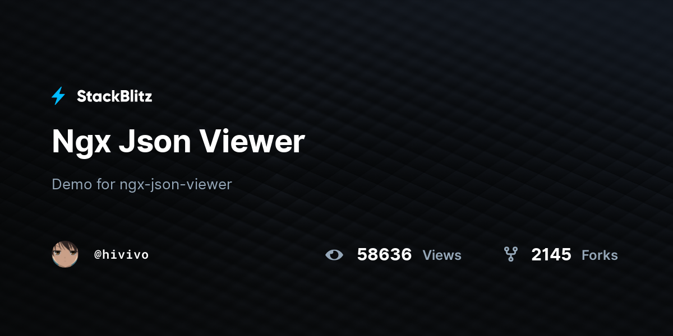Click 'ngx-json-viewer' in the description line

tap(176, 185)
